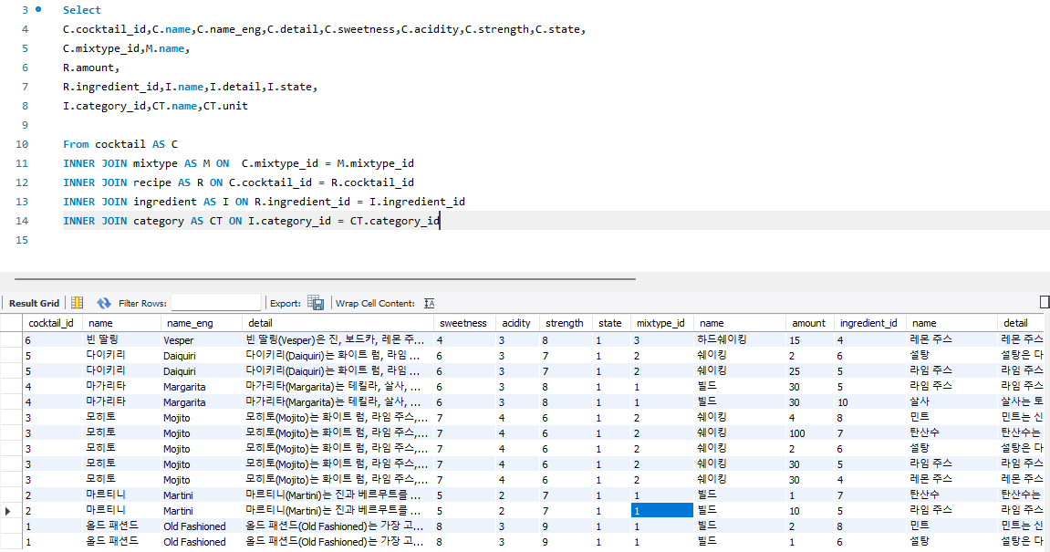Click line number 15 in the gutter
The height and width of the screenshot is (552, 1050).
(x=21, y=240)
